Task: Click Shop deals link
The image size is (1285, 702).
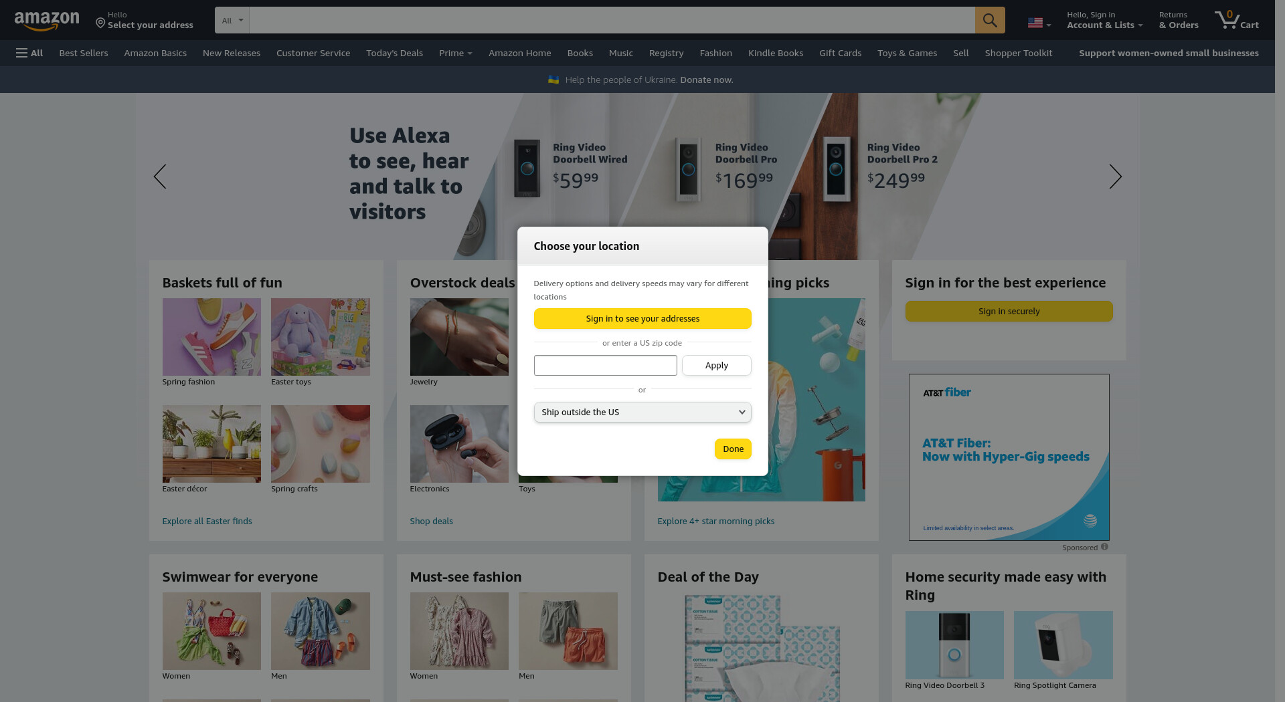Action: pyautogui.click(x=432, y=521)
